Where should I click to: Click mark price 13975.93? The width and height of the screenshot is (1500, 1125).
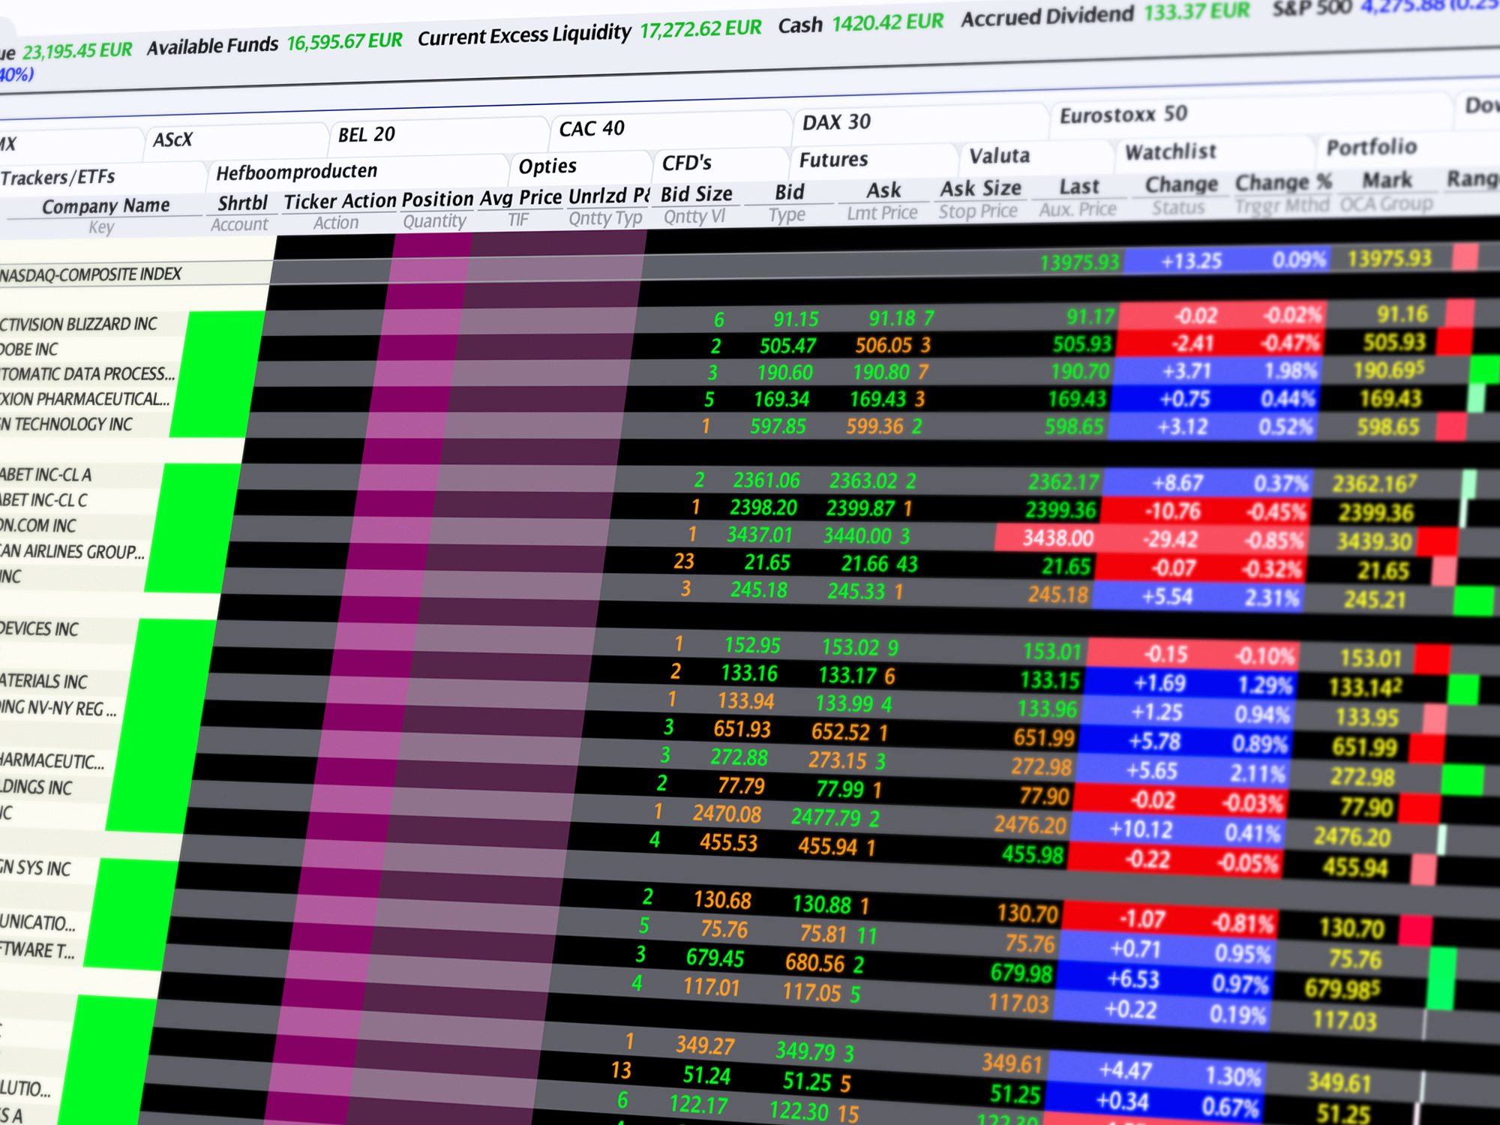click(x=1389, y=259)
